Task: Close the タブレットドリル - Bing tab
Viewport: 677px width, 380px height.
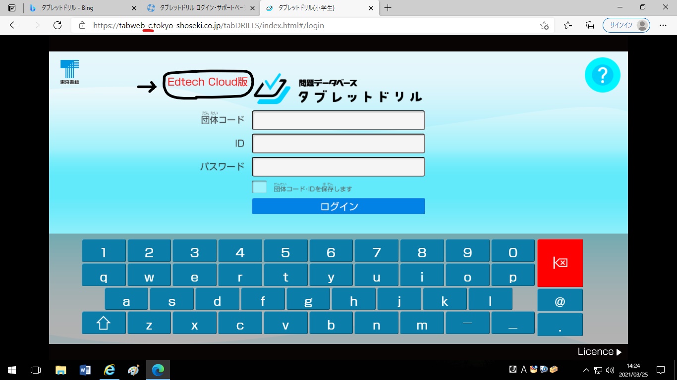Action: coord(134,8)
